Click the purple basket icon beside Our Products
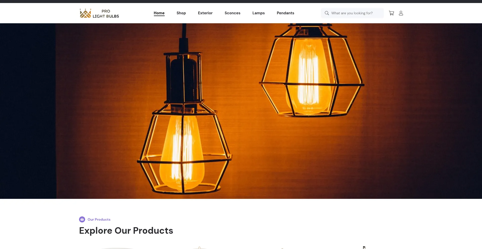This screenshot has width=482, height=249. click(82, 219)
